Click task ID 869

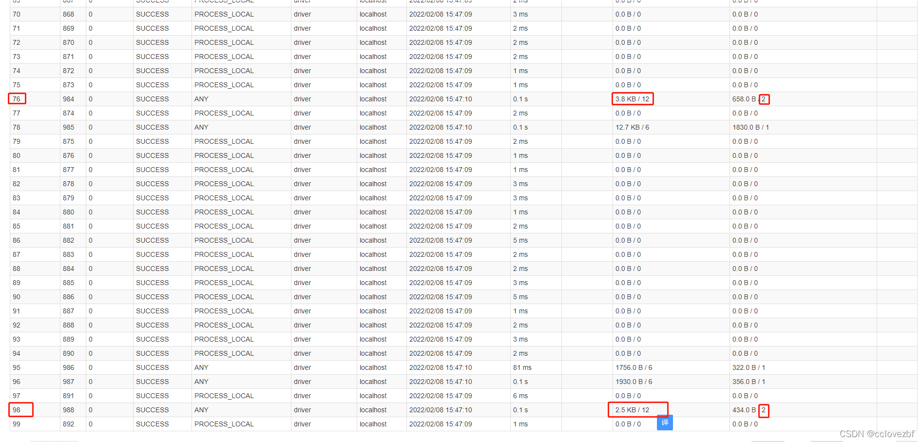[69, 28]
